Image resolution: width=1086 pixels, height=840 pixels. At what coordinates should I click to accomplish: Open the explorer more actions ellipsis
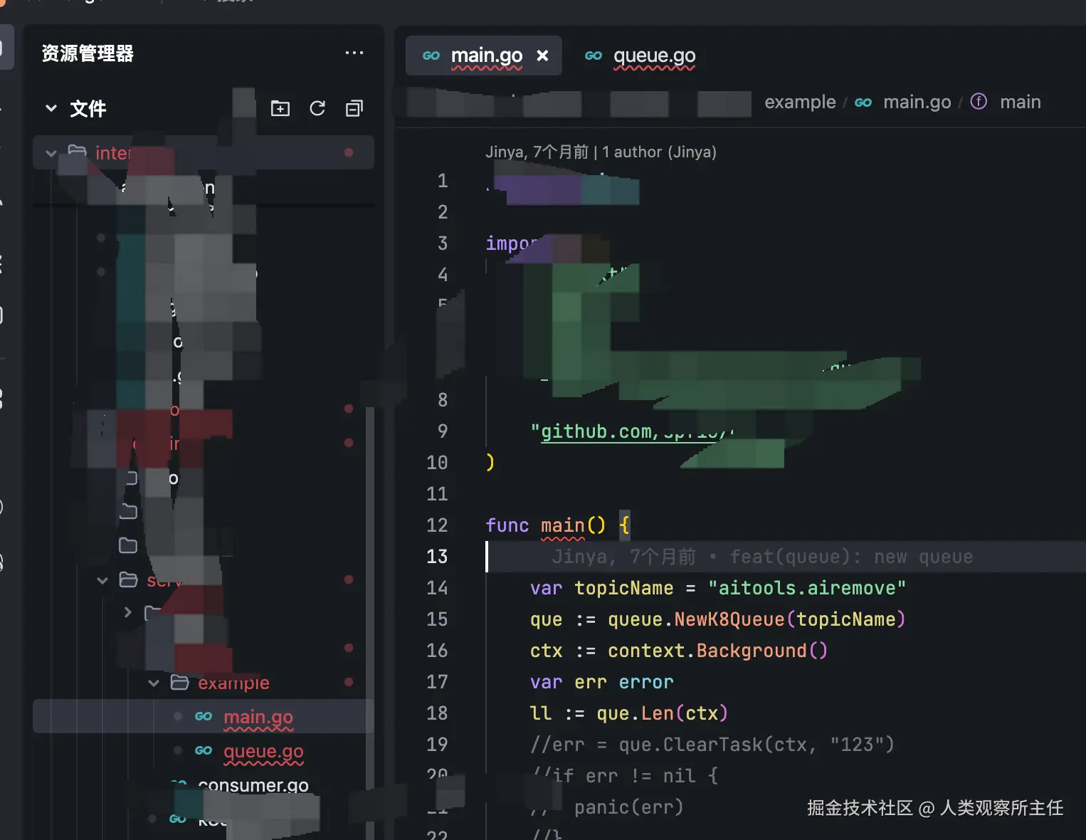point(354,53)
